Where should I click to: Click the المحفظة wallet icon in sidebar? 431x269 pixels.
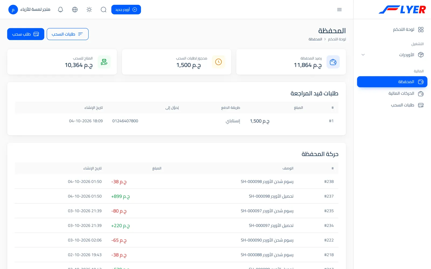(421, 82)
